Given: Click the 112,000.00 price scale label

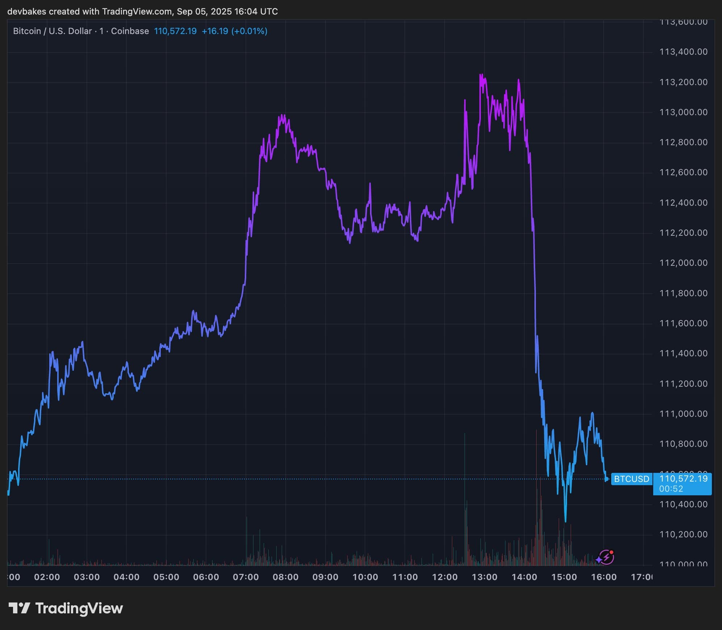Looking at the screenshot, I should tap(683, 263).
